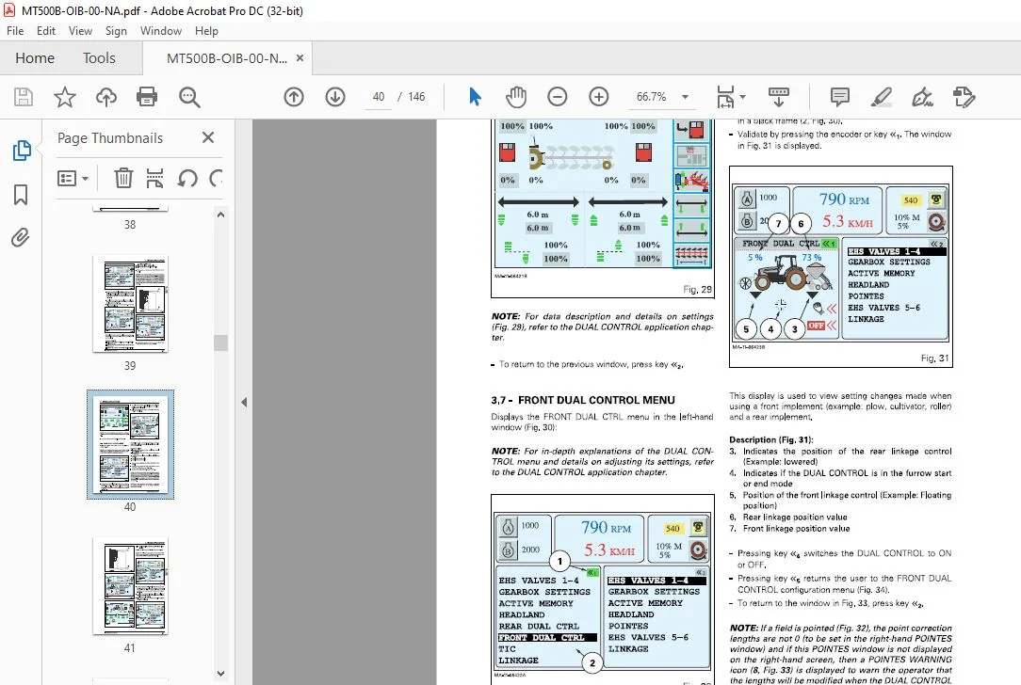This screenshot has height=685, width=1021.
Task: Open the Find text search tool
Action: (189, 97)
